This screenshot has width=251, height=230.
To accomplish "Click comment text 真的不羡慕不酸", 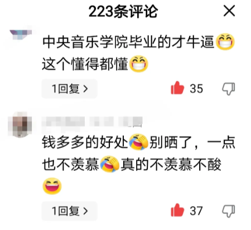I will coord(171,165).
